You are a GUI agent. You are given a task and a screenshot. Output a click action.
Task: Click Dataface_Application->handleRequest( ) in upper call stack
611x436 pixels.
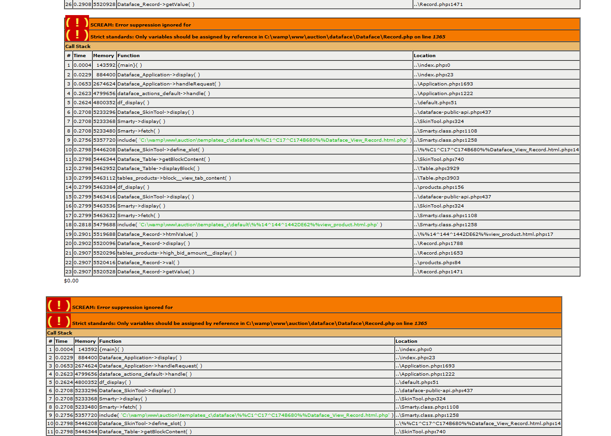point(169,84)
